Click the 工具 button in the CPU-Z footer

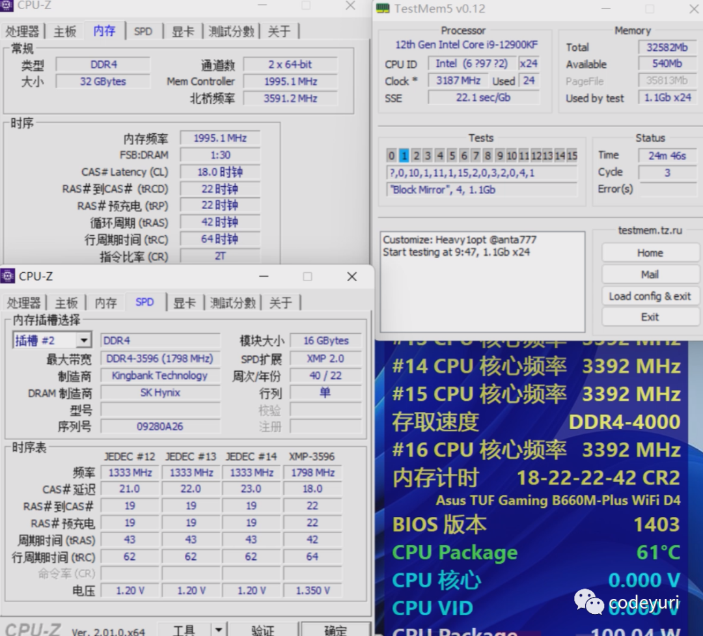pos(184,629)
